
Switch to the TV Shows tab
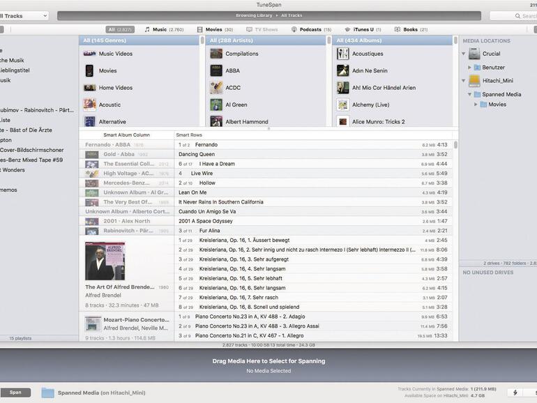coord(262,30)
